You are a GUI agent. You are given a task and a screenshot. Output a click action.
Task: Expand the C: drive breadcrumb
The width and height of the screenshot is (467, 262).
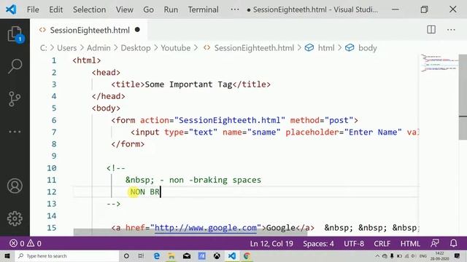coord(44,48)
